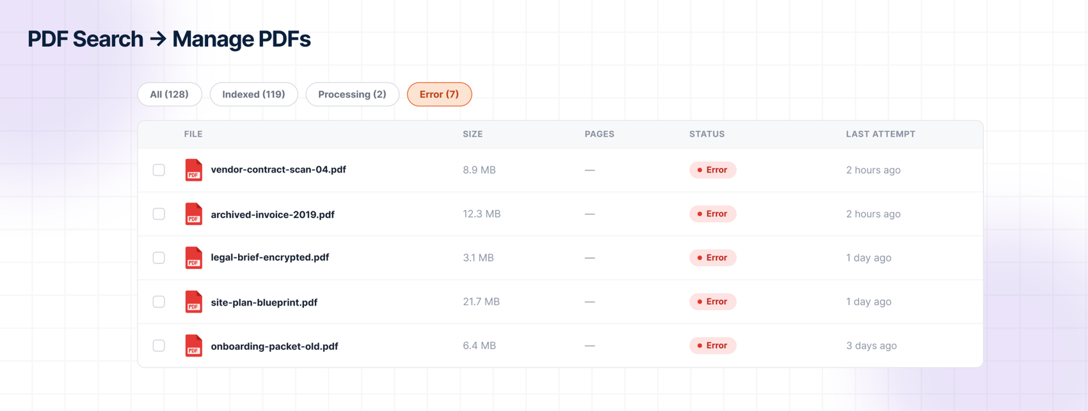Click the "3 days ago" last attempt
The height and width of the screenshot is (411, 1088).
[871, 346]
